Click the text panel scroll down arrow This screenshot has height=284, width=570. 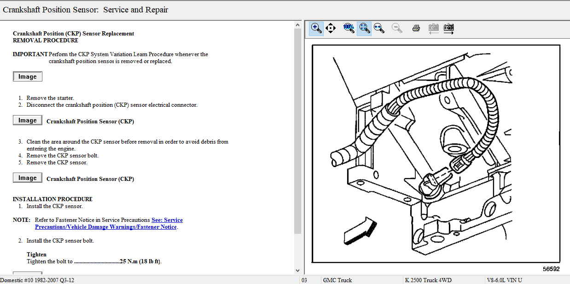pyautogui.click(x=297, y=271)
